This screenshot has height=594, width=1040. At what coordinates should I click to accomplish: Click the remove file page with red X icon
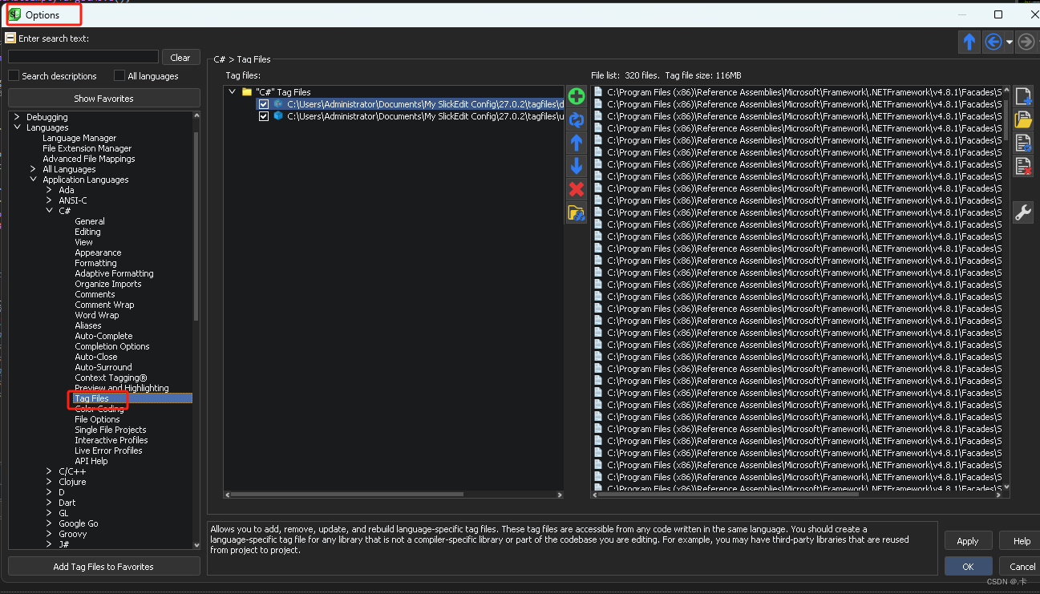click(1023, 166)
